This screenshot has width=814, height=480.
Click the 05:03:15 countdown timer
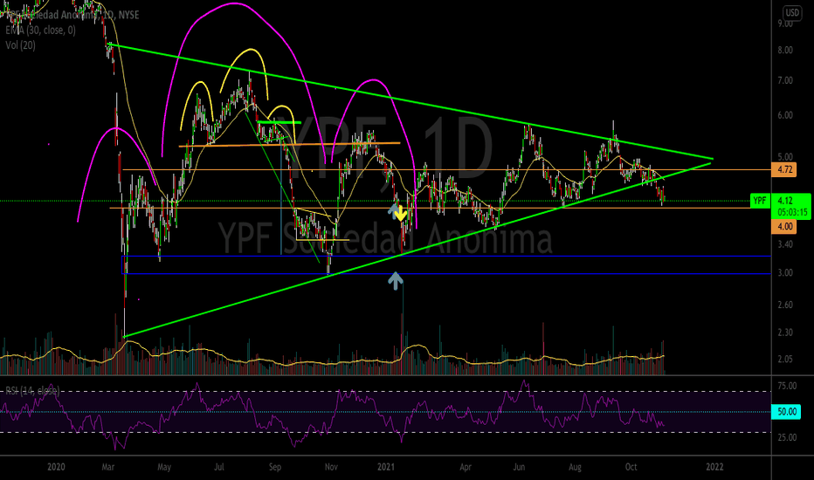pos(792,212)
